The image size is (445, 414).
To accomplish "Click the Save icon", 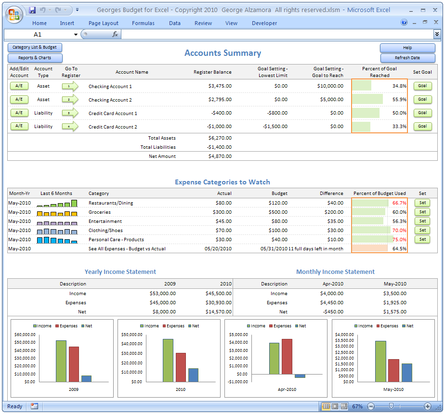I will pos(32,10).
